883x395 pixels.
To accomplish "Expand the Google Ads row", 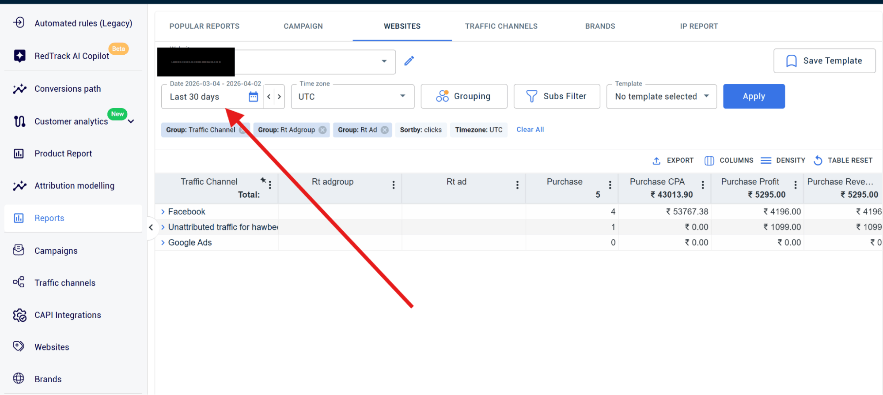I will pyautogui.click(x=163, y=243).
